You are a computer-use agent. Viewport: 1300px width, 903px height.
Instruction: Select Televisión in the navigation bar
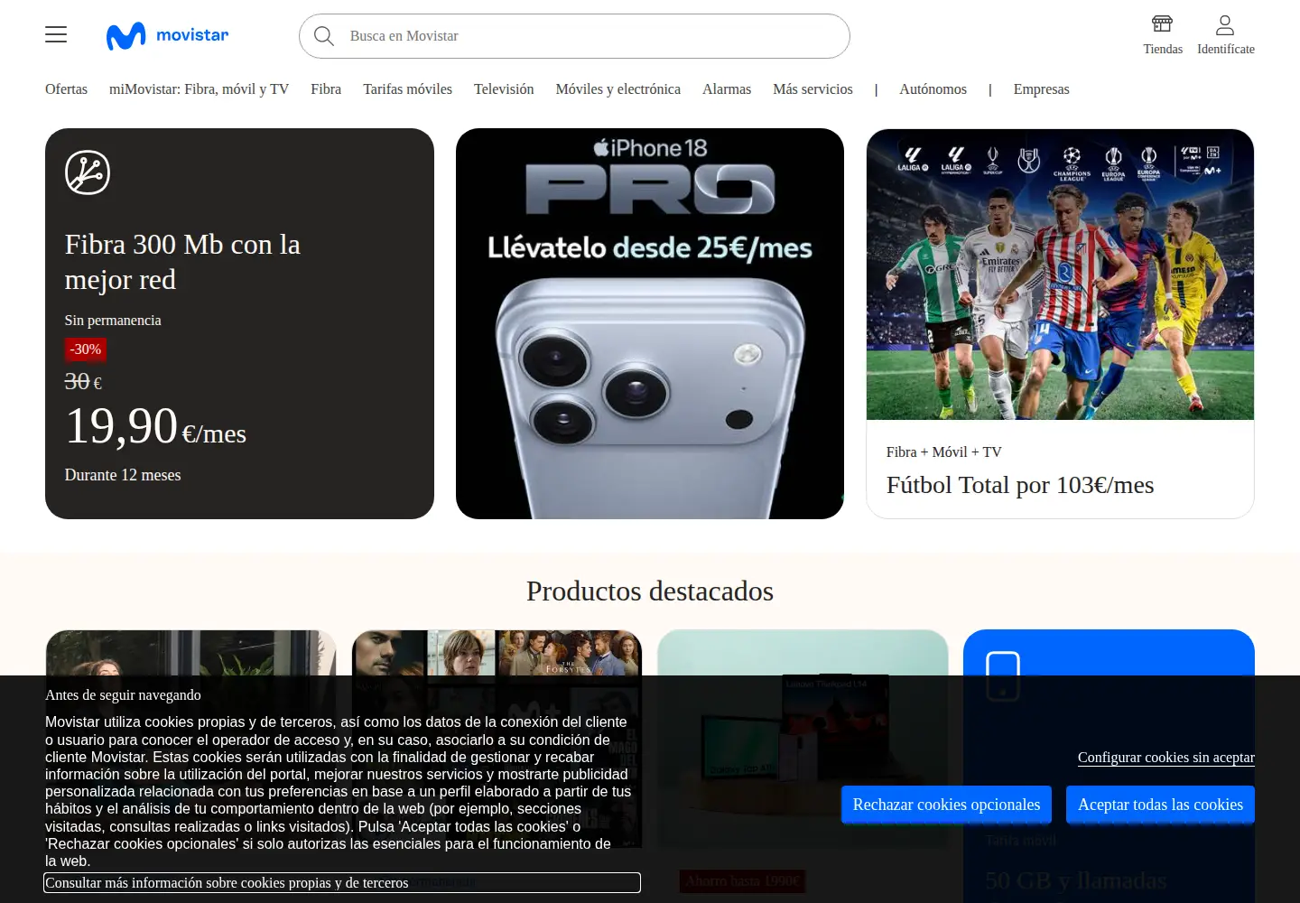(504, 89)
